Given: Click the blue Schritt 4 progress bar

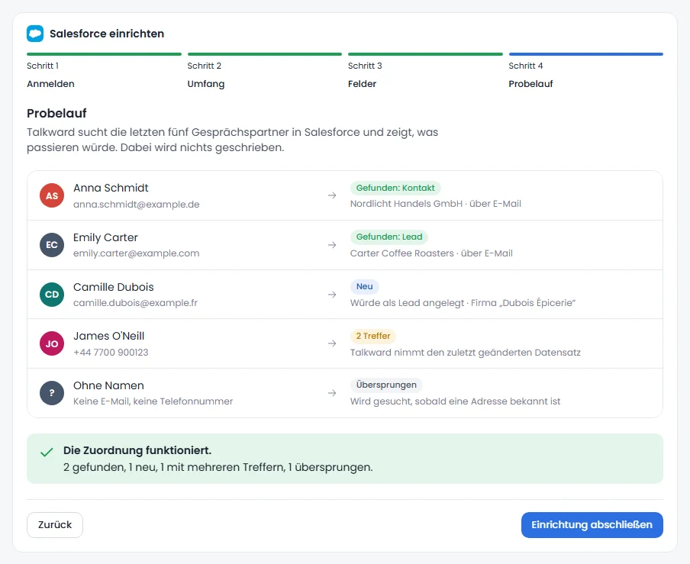Looking at the screenshot, I should 585,54.
